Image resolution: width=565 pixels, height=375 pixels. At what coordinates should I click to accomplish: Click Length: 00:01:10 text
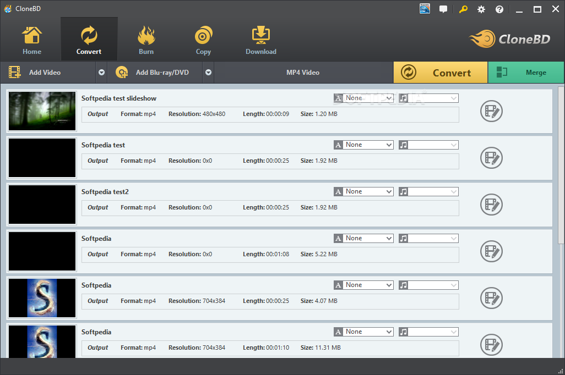pos(266,348)
